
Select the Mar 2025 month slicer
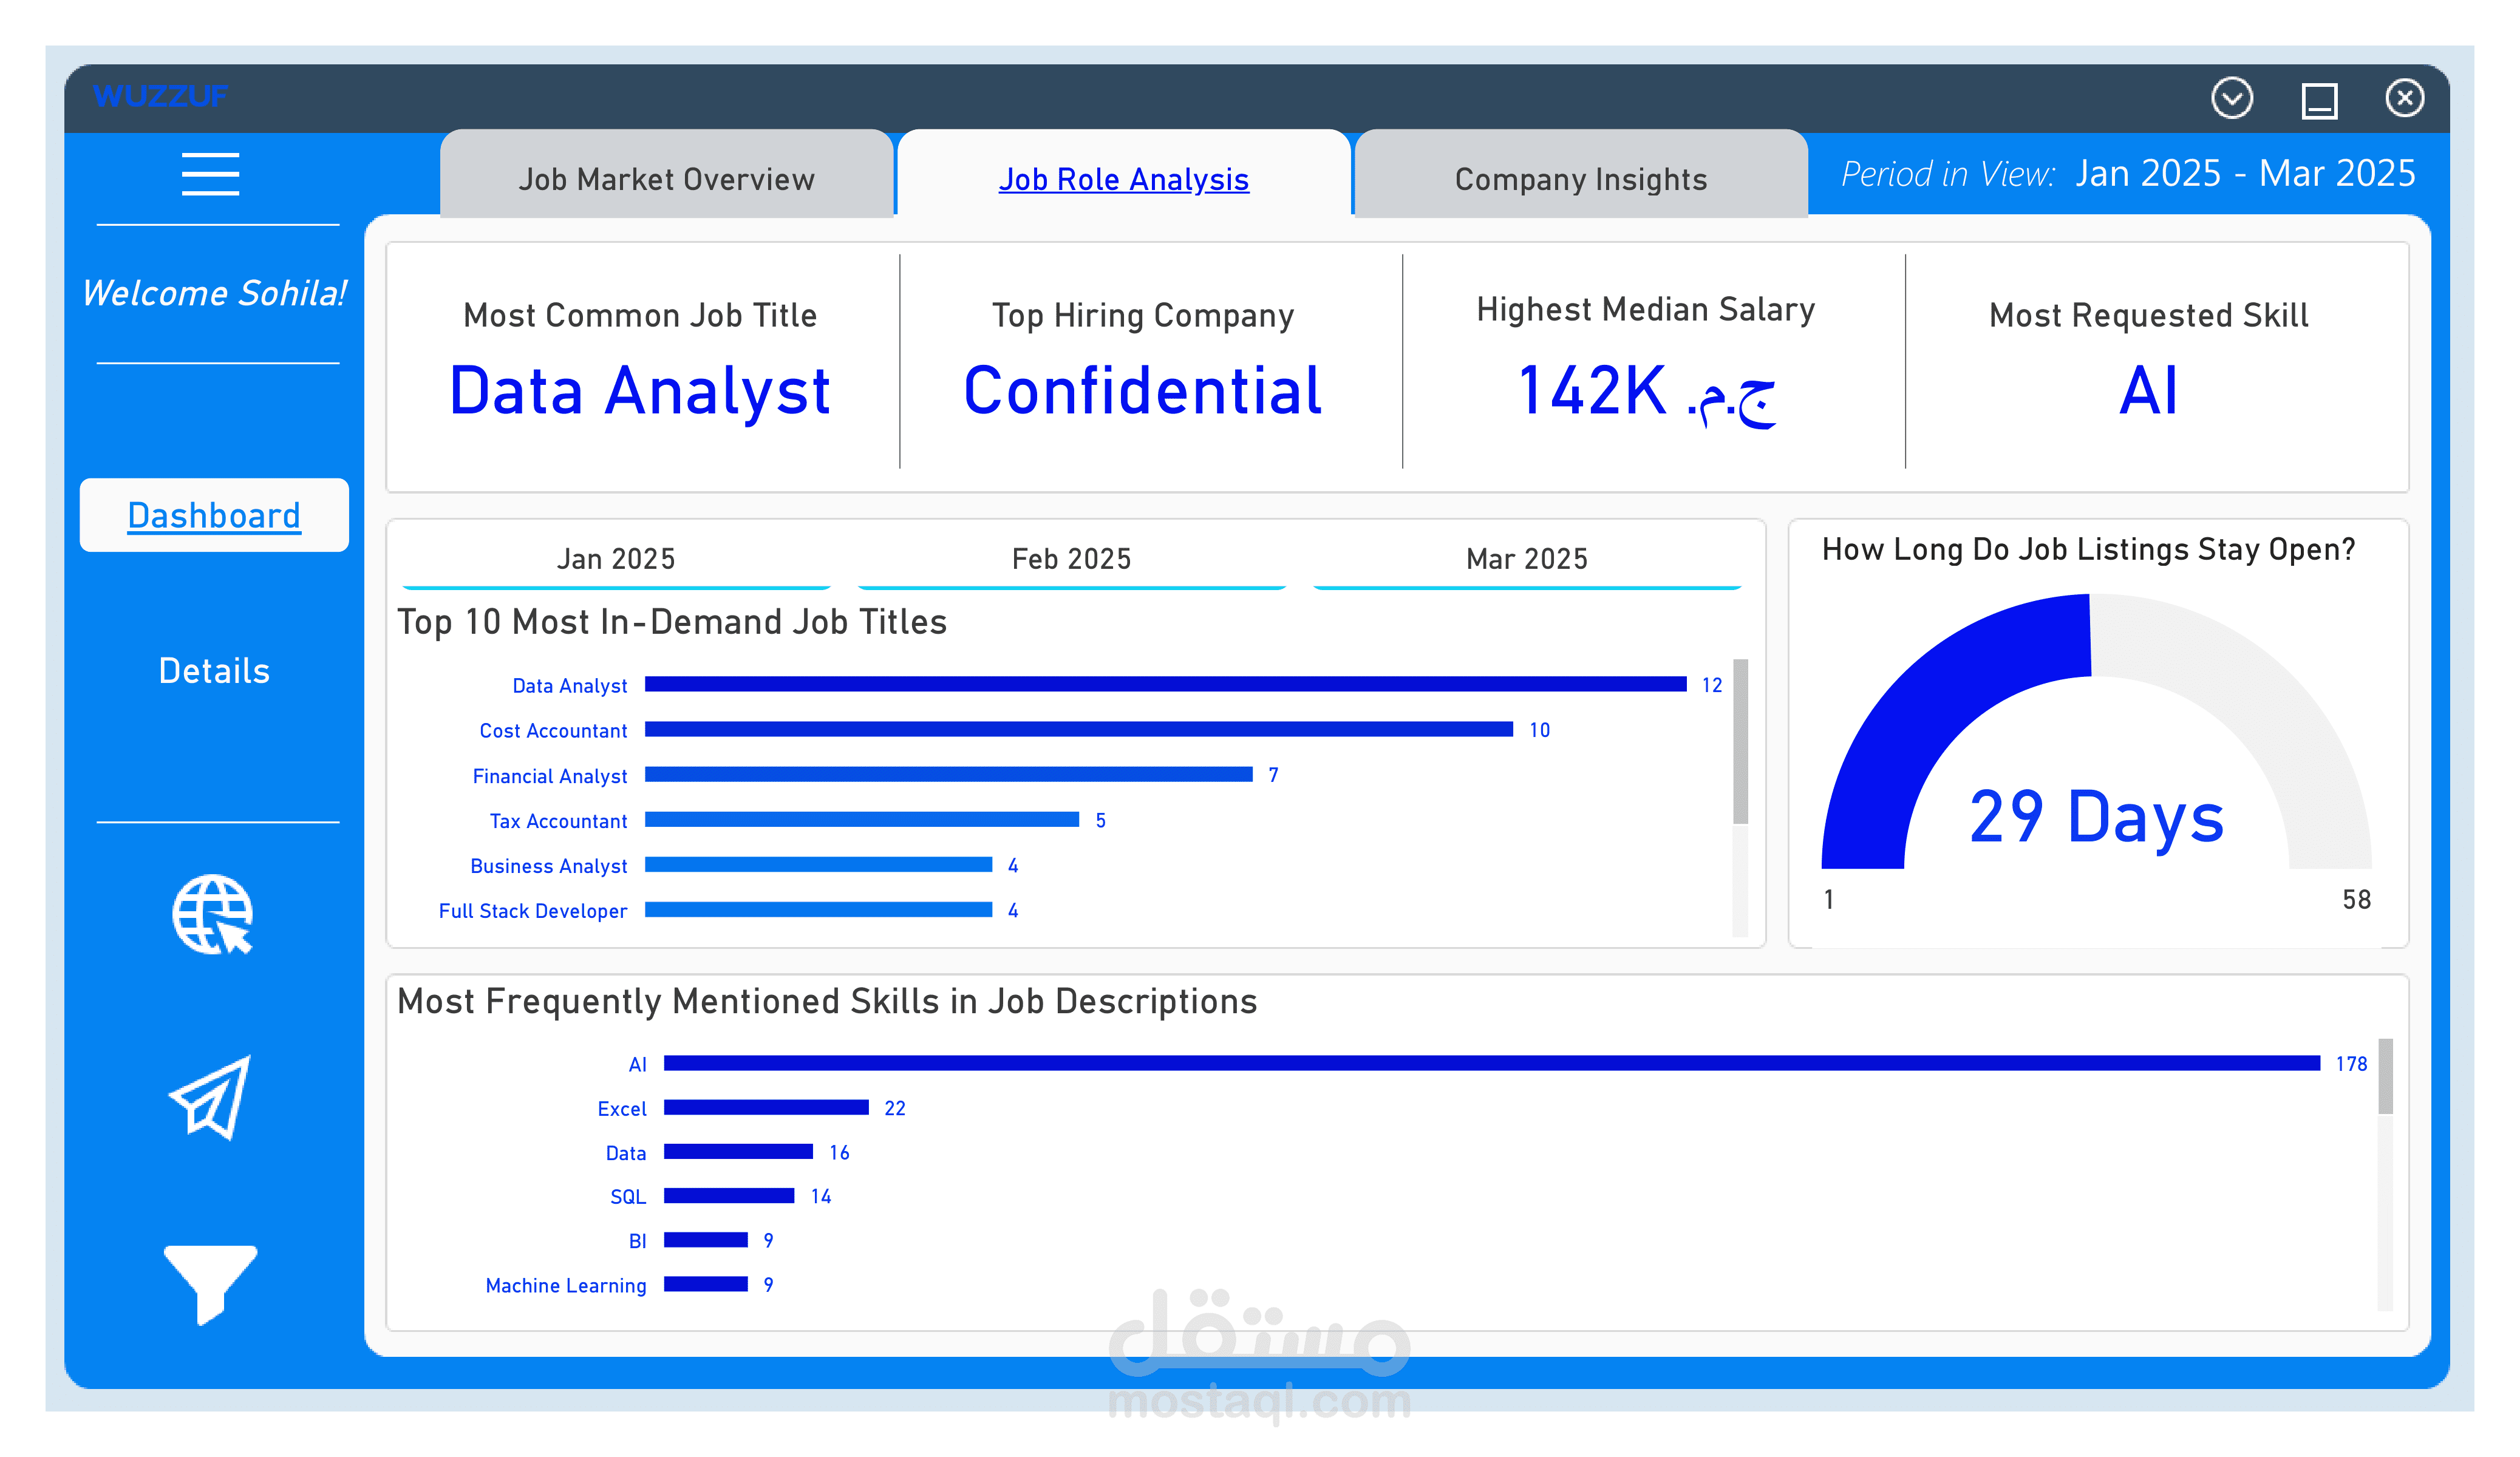1526,559
